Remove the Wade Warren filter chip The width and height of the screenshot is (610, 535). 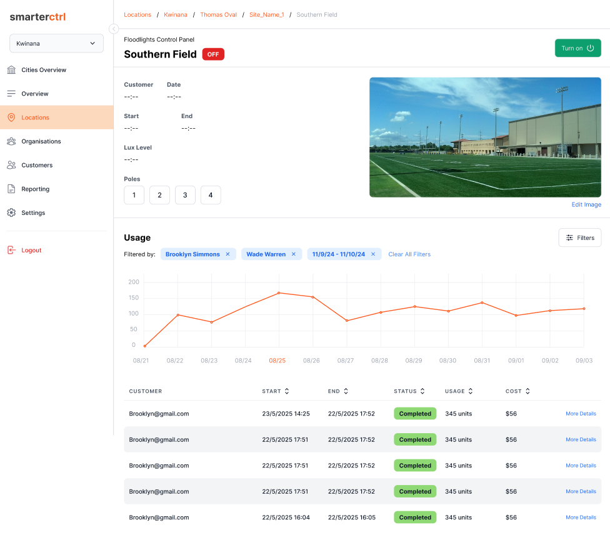[294, 254]
